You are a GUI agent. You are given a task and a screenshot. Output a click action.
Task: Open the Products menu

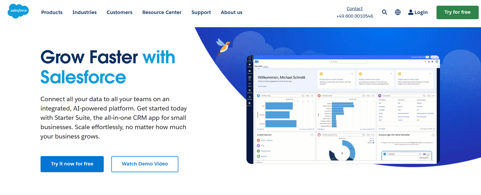[52, 12]
